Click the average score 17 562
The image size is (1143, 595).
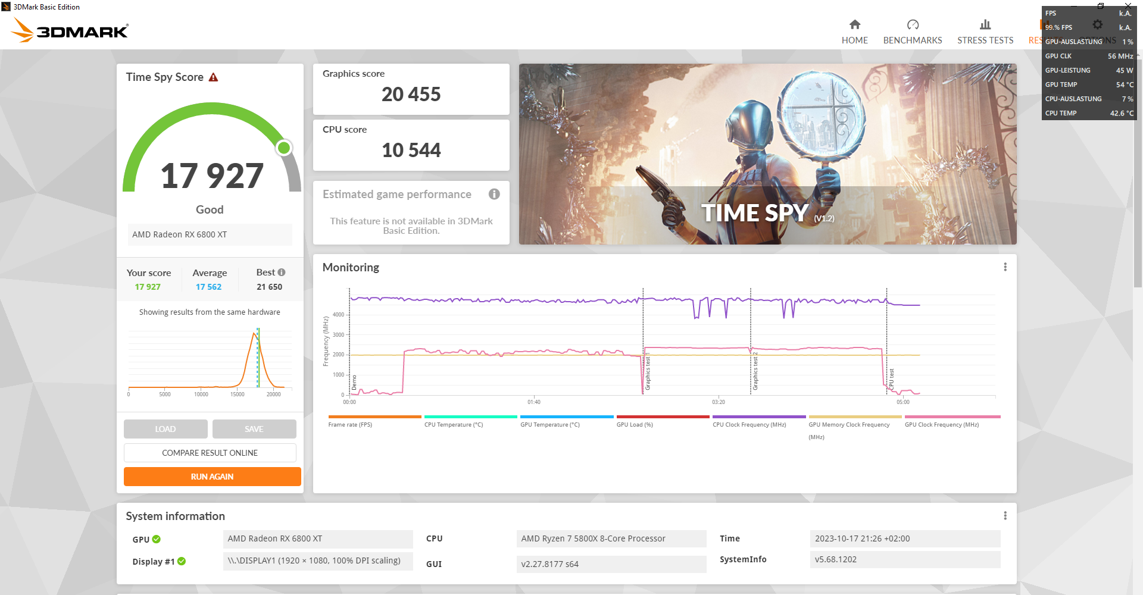(208, 287)
